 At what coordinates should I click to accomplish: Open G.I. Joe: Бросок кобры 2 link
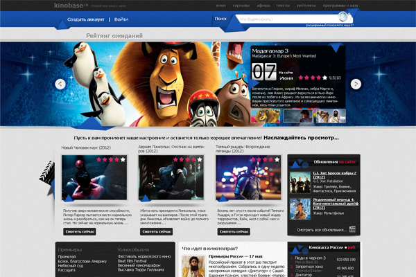click(335, 175)
